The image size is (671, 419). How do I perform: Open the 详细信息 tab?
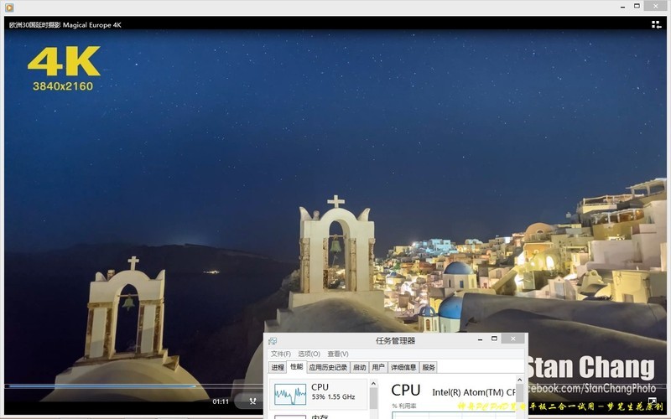(403, 367)
